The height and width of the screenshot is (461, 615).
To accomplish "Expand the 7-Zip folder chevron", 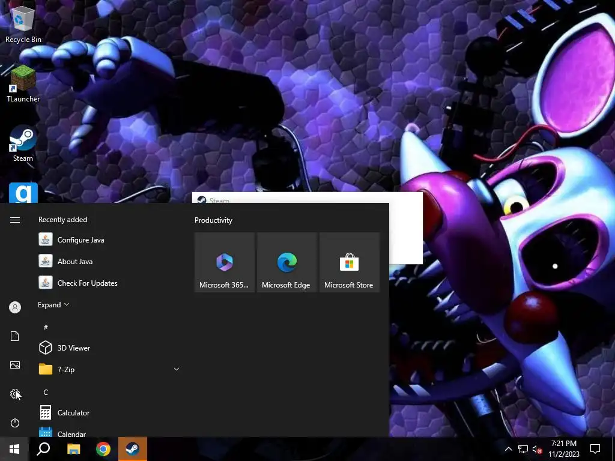I will coord(177,369).
